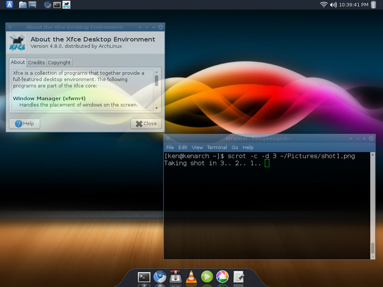Minimize the About Xfce window
The width and height of the screenshot is (383, 287).
tap(147, 27)
